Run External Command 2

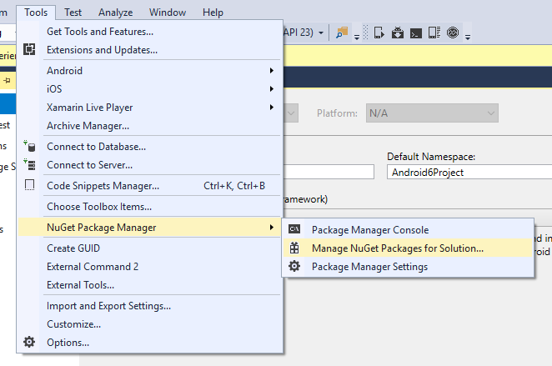click(x=149, y=267)
